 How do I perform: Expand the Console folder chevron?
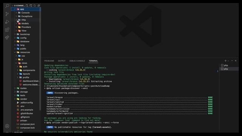pyautogui.click(x=16, y=12)
